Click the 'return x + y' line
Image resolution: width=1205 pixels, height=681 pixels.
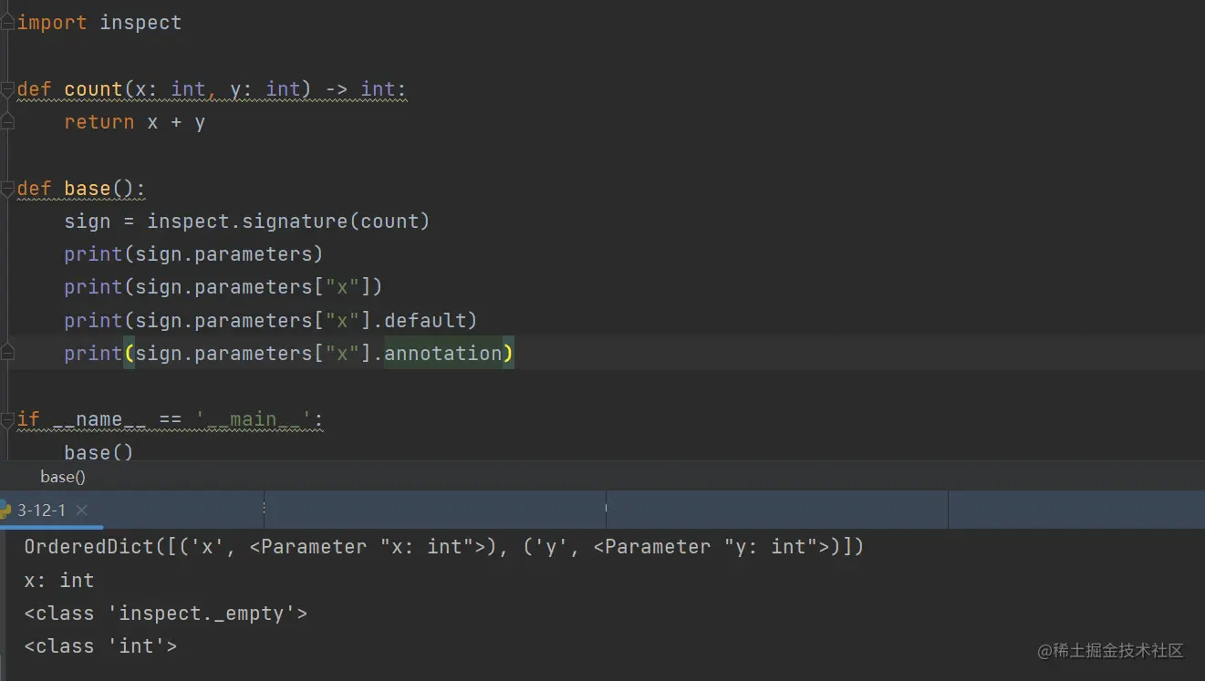pyautogui.click(x=134, y=122)
